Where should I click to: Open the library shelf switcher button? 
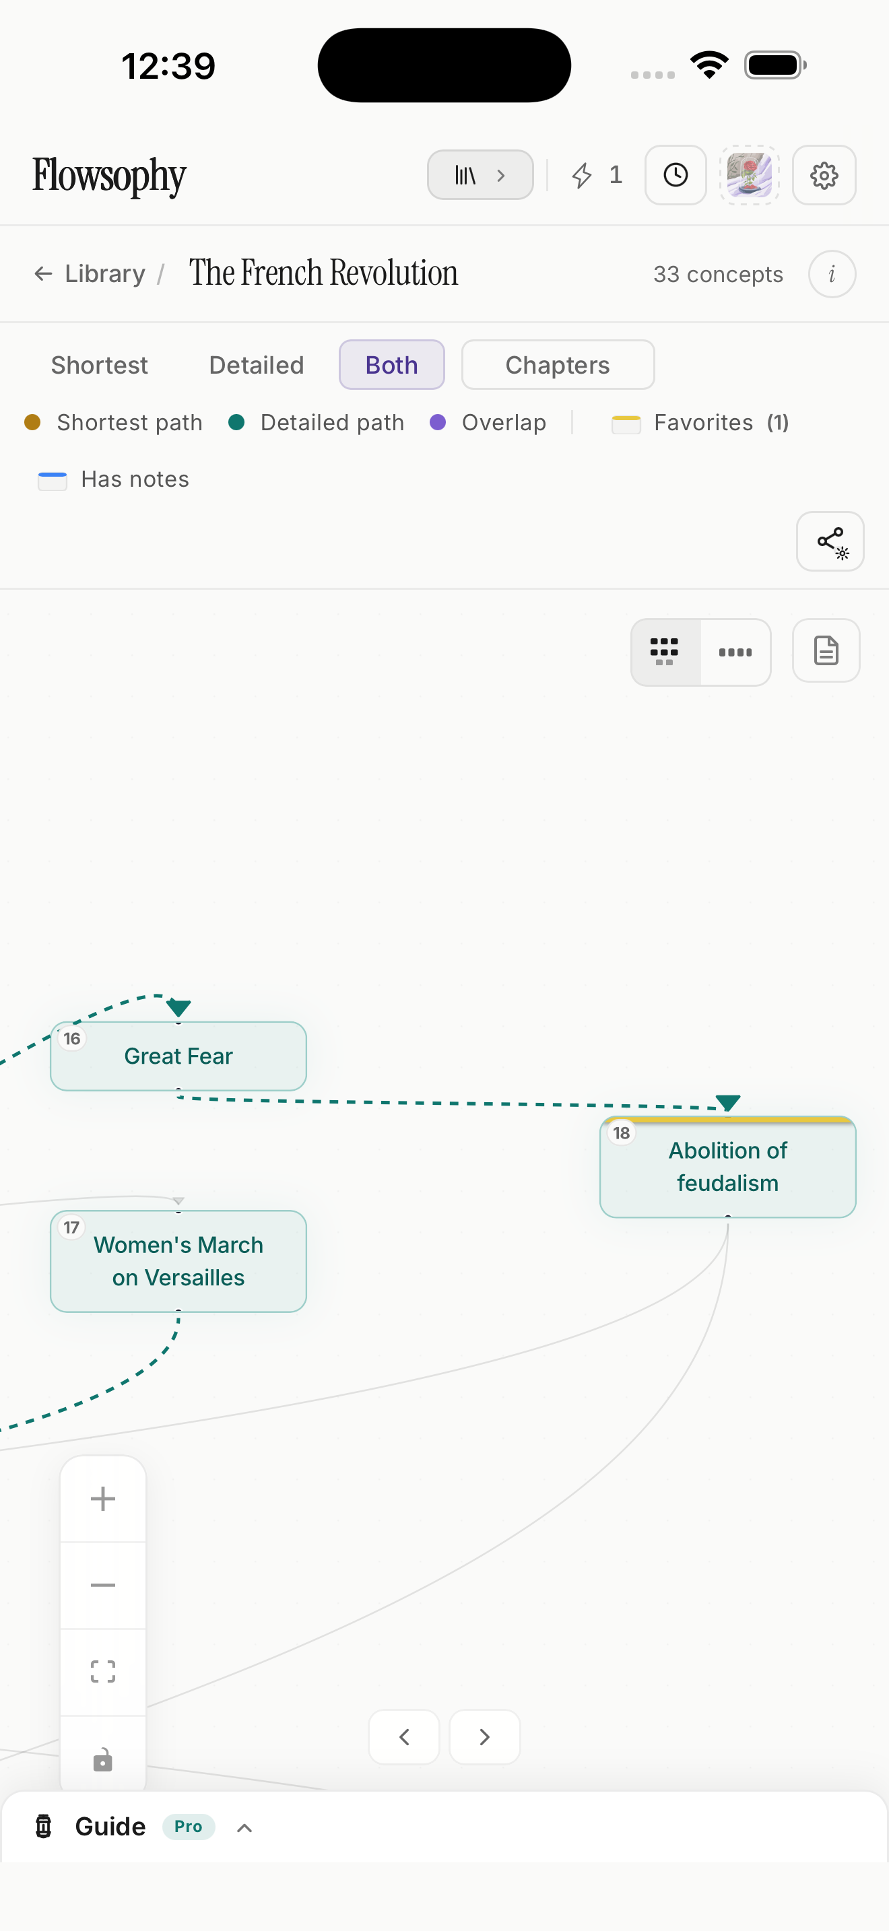(480, 176)
